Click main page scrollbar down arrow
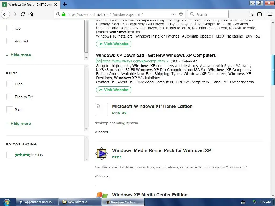This screenshot has height=206, width=275. (x=273, y=196)
